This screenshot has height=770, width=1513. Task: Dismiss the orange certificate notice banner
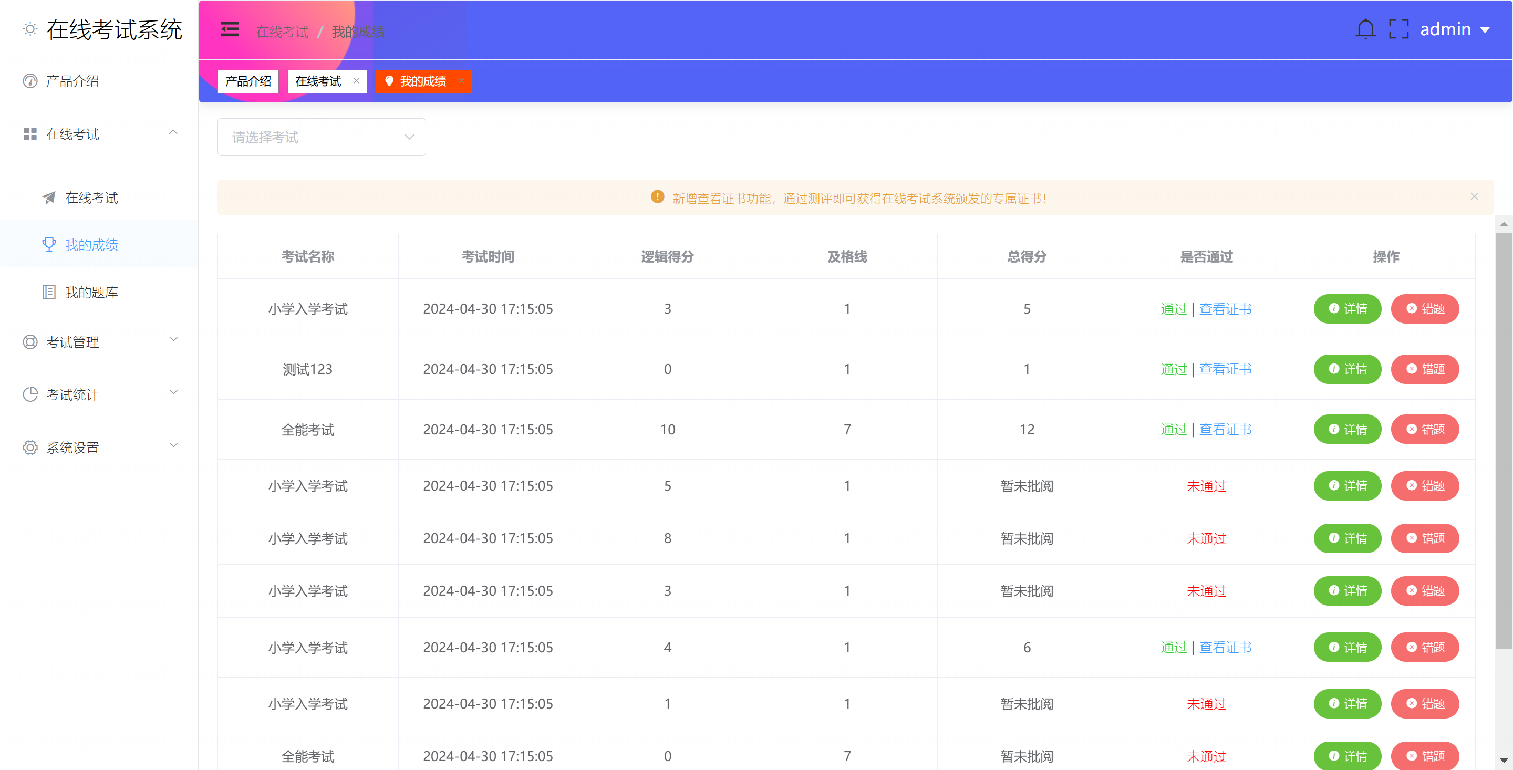click(x=1474, y=197)
